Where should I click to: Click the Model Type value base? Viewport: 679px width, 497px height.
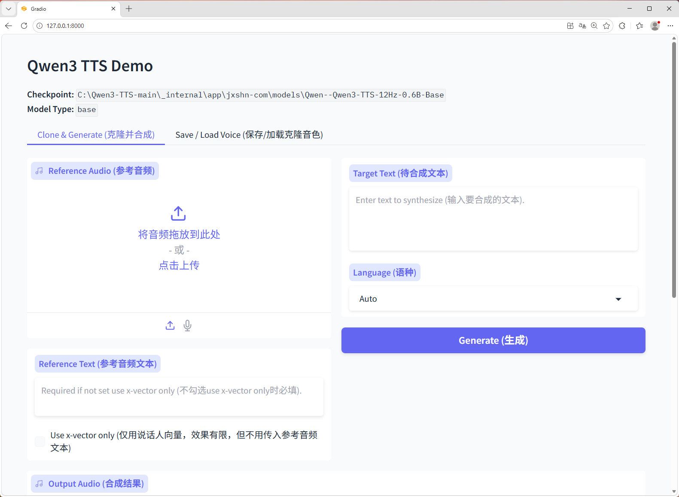tap(87, 110)
